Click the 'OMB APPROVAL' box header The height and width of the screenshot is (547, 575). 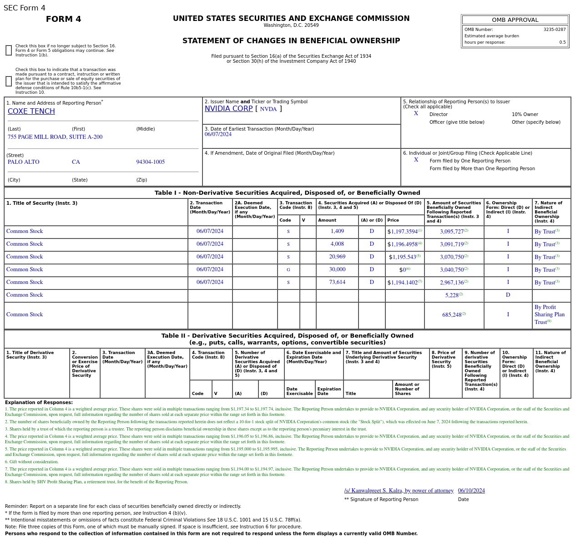pyautogui.click(x=515, y=20)
